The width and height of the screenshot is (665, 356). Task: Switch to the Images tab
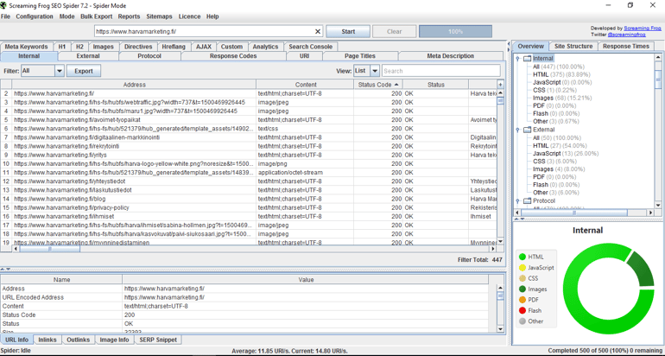click(103, 47)
